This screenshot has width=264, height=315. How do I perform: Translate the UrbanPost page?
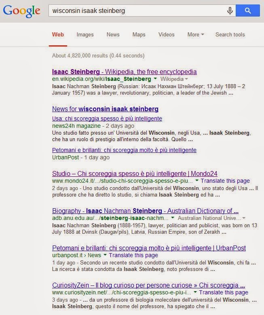pyautogui.click(x=133, y=255)
